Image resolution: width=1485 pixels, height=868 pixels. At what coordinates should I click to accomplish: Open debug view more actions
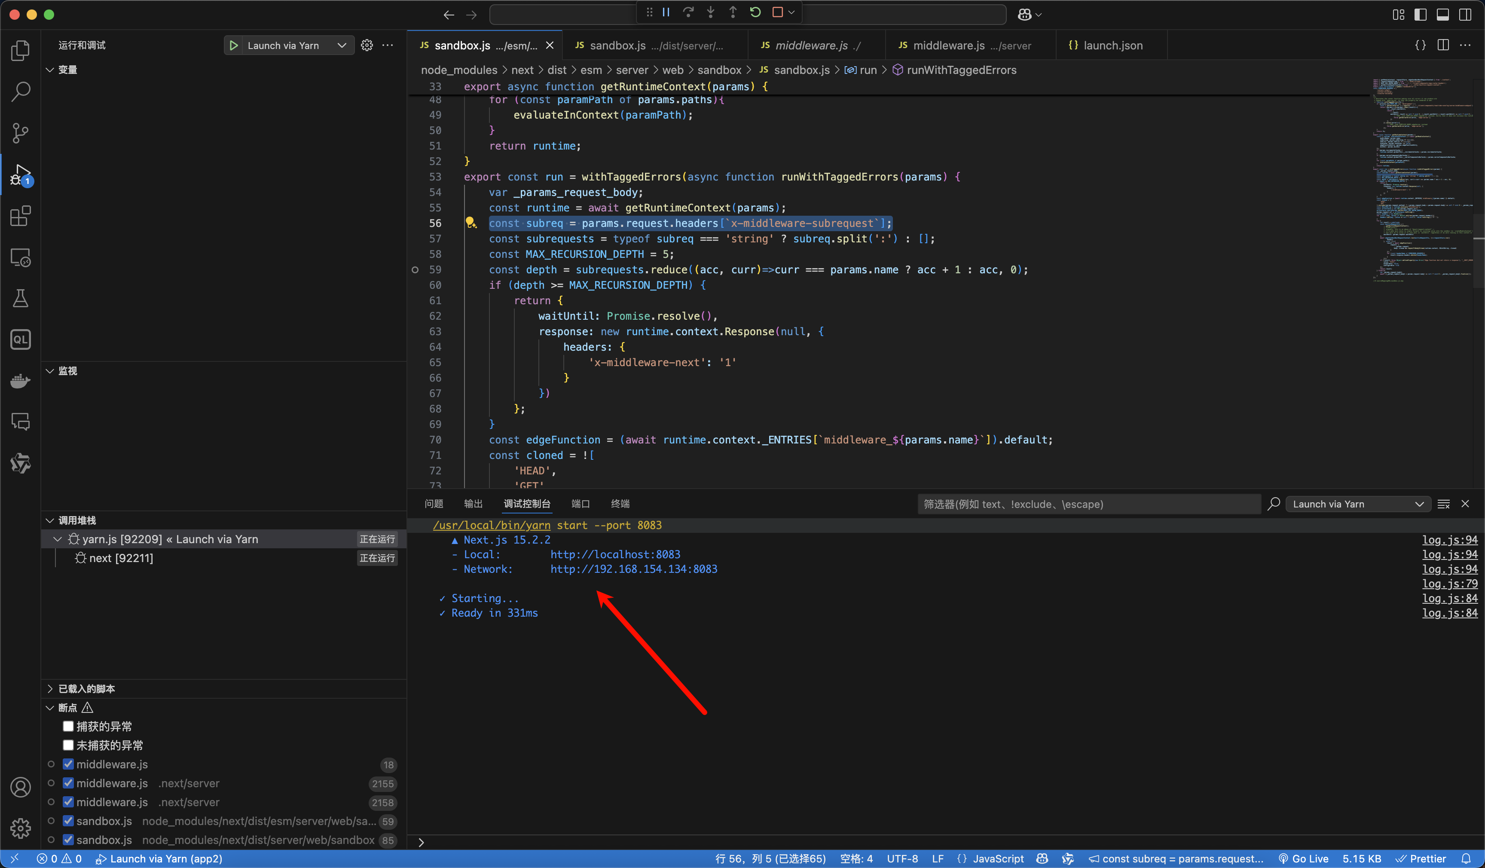click(x=388, y=46)
